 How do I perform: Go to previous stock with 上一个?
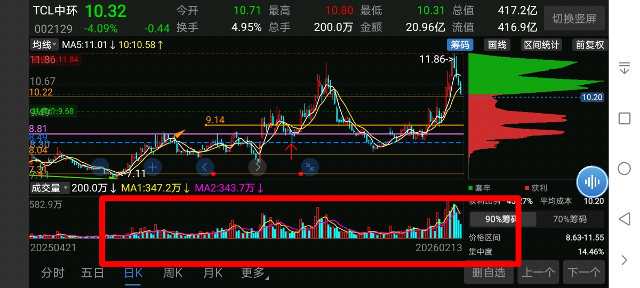(x=538, y=273)
